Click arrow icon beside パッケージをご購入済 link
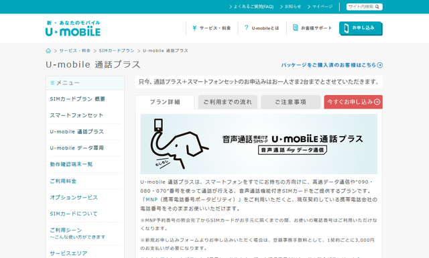The height and width of the screenshot is (258, 429). coord(380,65)
